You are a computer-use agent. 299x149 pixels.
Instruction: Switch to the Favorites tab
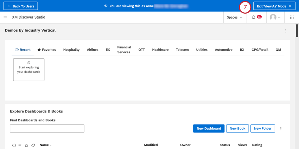[47, 50]
